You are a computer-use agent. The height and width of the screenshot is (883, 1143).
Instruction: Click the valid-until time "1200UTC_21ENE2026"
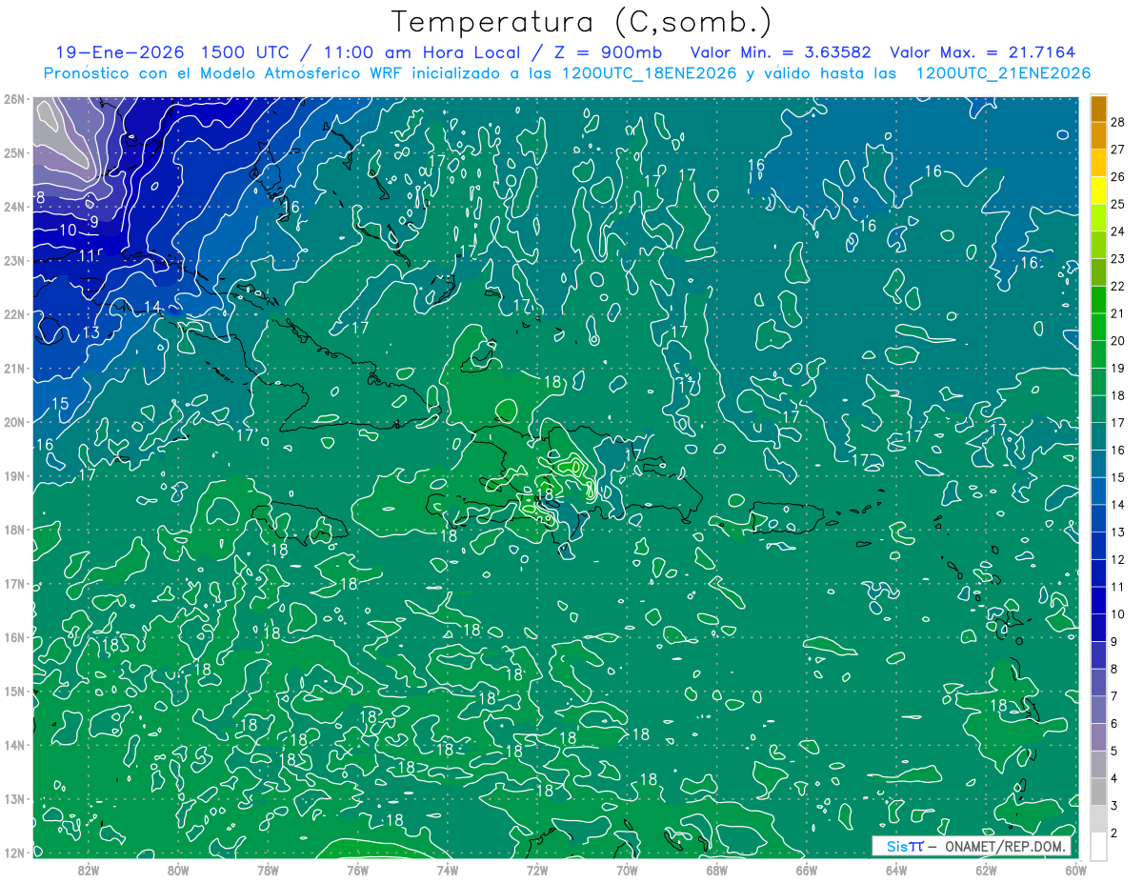pyautogui.click(x=1003, y=73)
